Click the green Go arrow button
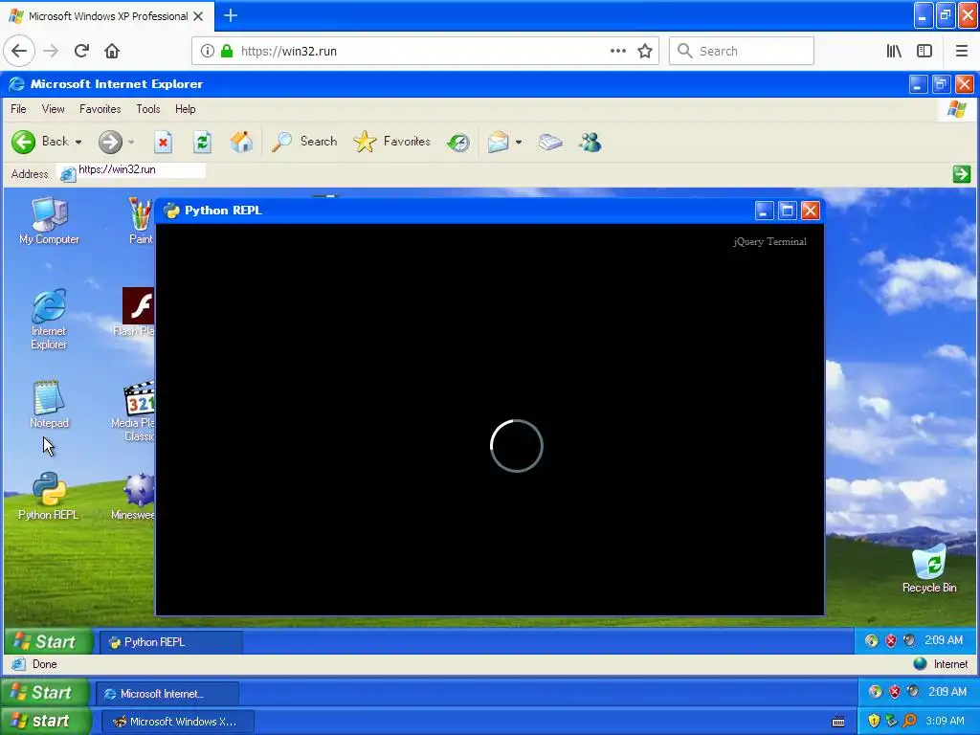Viewport: 980px width, 735px height. coord(961,174)
